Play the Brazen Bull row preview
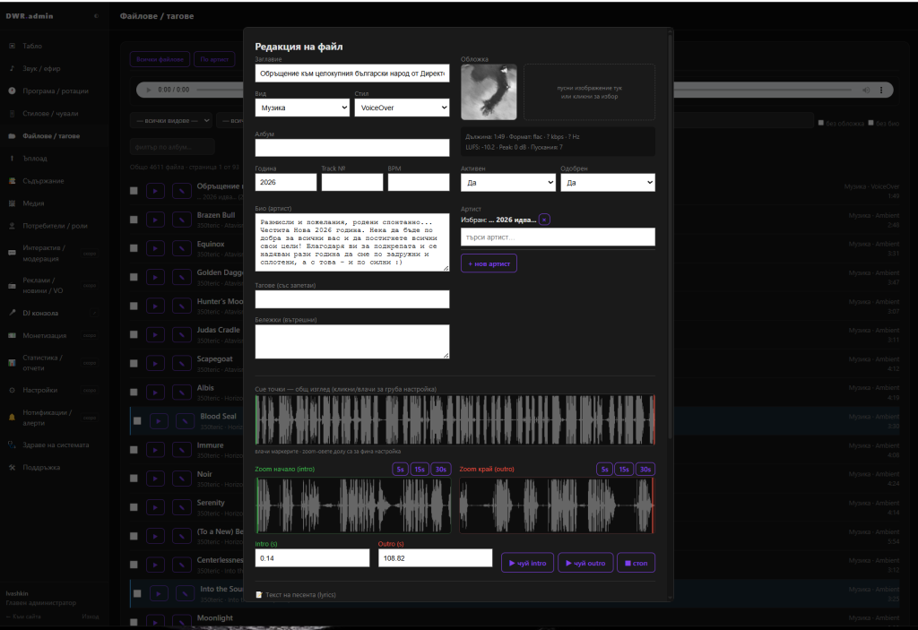Screen dimensions: 918x630 click(155, 220)
